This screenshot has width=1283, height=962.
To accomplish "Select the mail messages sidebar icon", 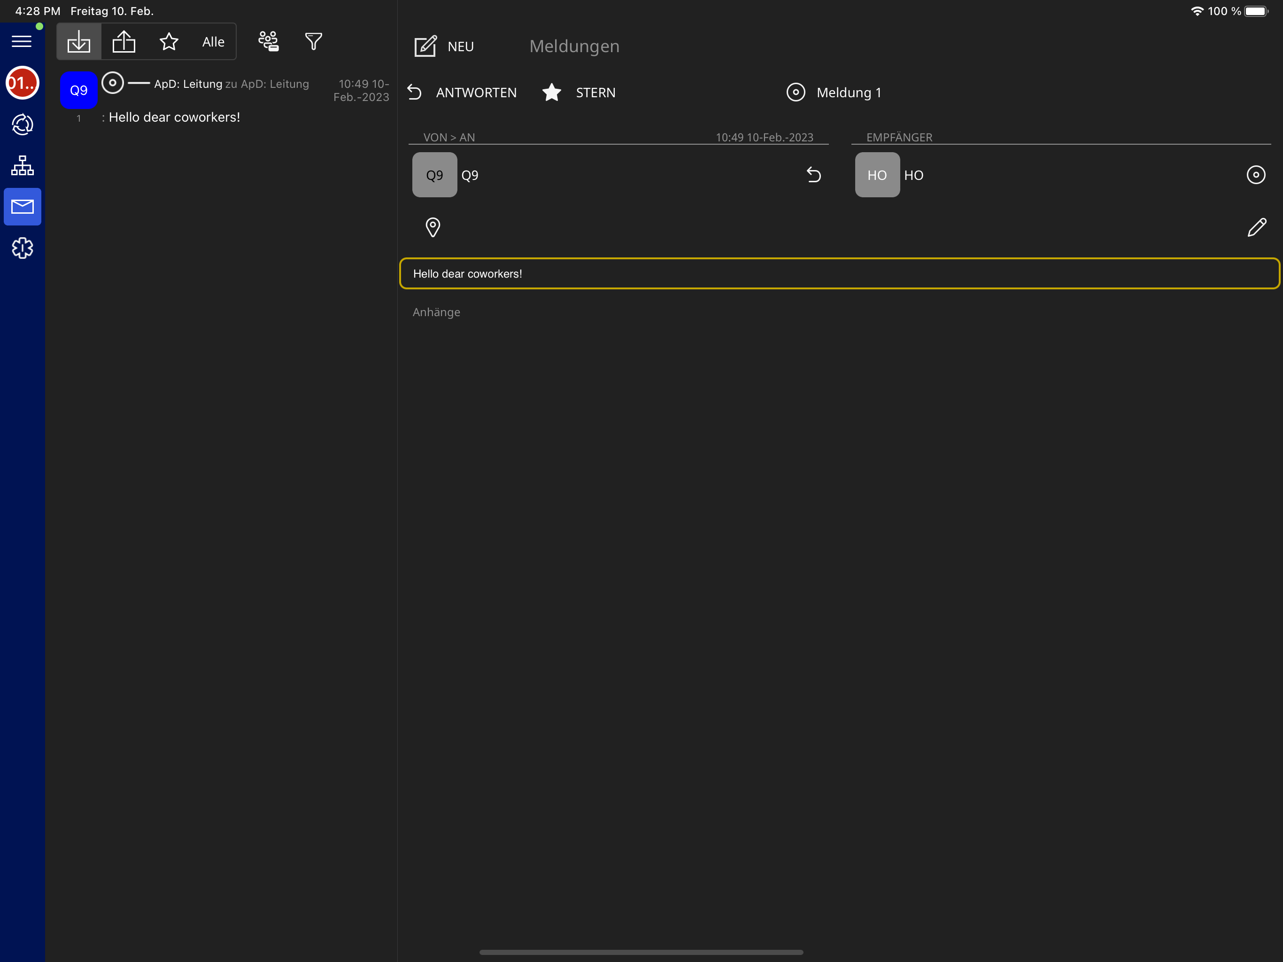I will 22,207.
